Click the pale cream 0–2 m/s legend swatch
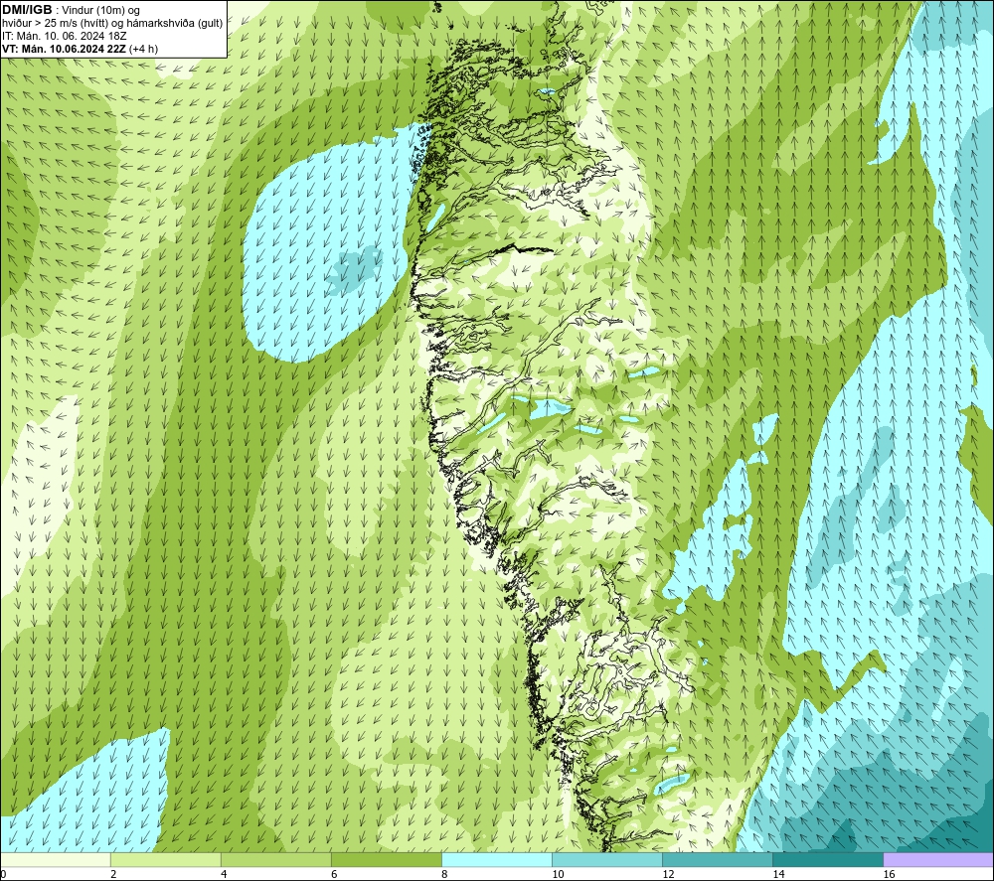The height and width of the screenshot is (881, 994). (x=56, y=859)
